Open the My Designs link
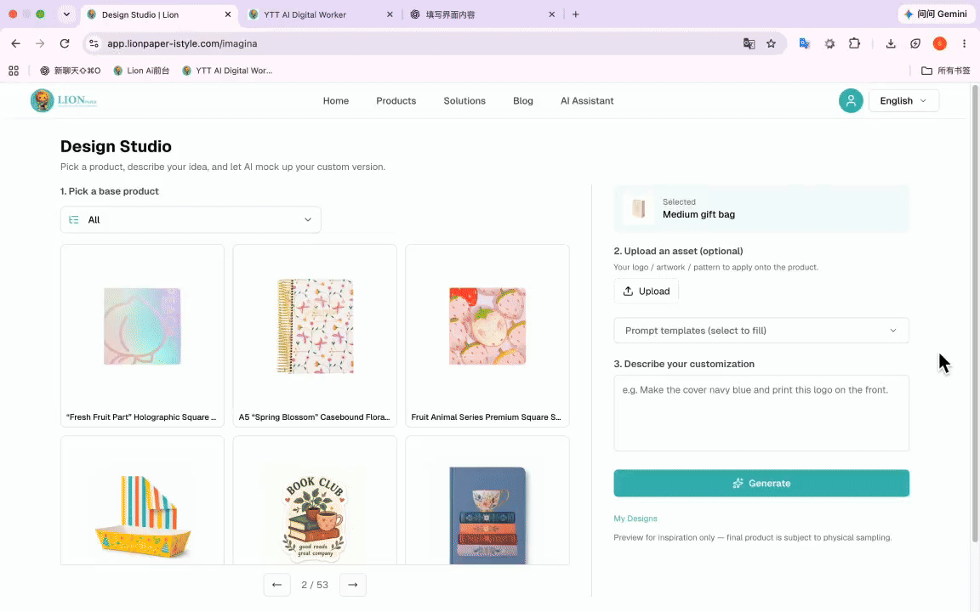 click(635, 518)
